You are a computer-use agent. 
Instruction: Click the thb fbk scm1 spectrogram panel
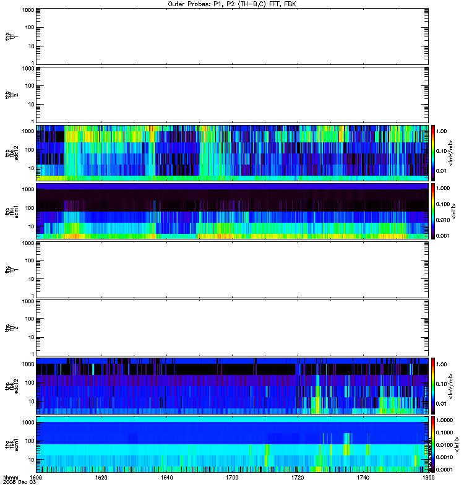click(233, 212)
